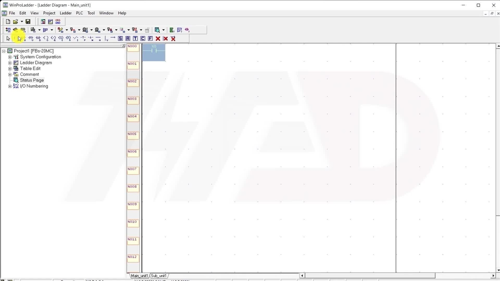The image size is (500, 281).
Task: Click the New project icon
Action: pyautogui.click(x=8, y=21)
